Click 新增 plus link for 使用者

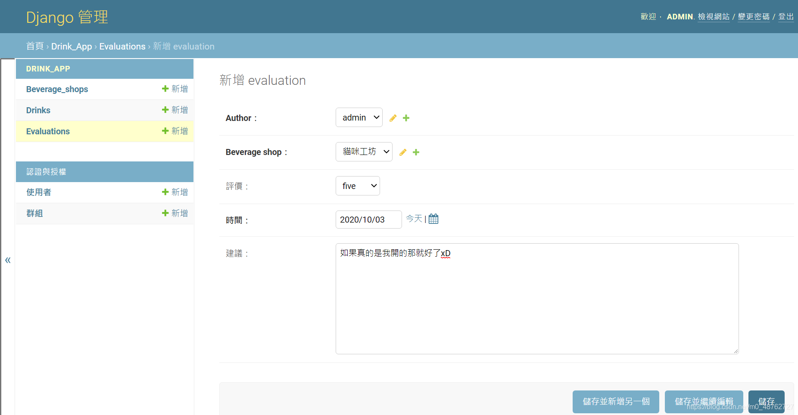(x=175, y=192)
